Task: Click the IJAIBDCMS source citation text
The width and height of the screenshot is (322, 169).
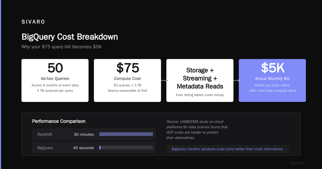Action: (x=197, y=130)
